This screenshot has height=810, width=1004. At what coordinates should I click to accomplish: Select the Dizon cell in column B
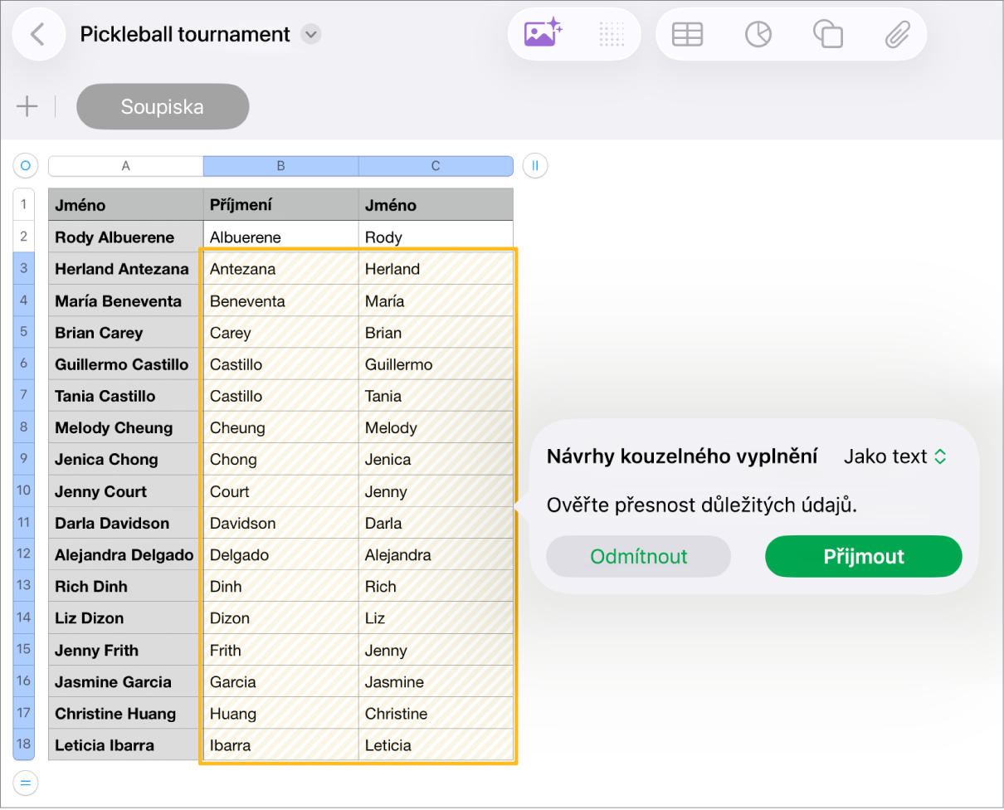(x=280, y=618)
